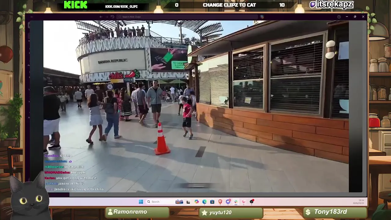Click chat message 'Jandro is in chilis got to chilis'

click(x=79, y=189)
